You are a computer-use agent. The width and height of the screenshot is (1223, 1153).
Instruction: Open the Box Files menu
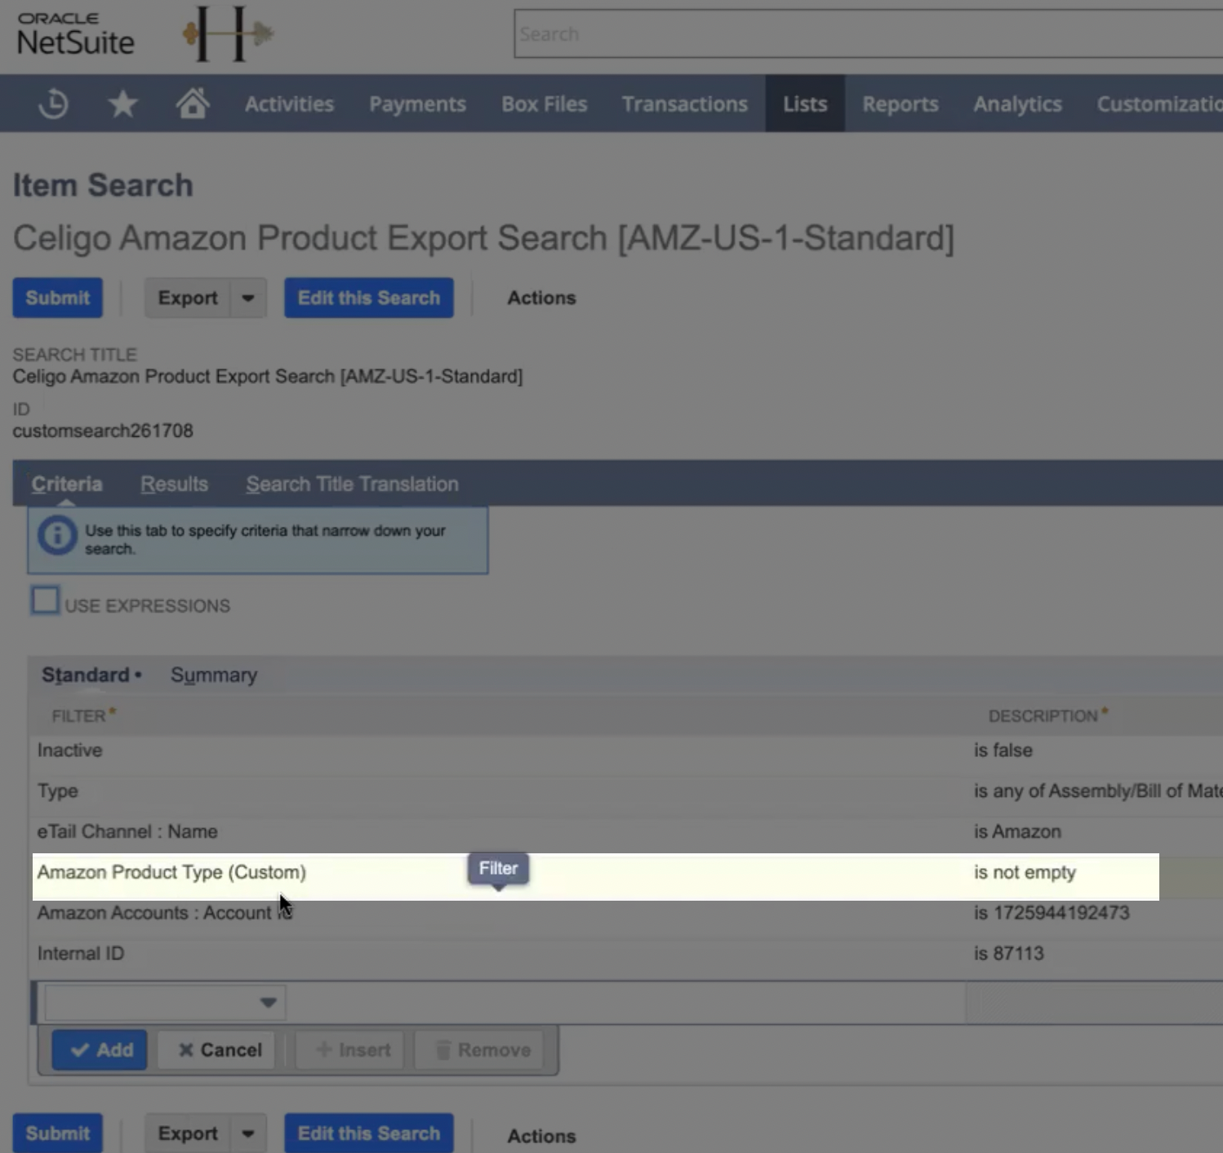(545, 104)
